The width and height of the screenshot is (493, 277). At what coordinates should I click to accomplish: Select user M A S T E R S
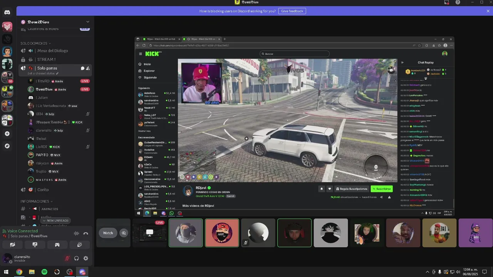(59, 180)
